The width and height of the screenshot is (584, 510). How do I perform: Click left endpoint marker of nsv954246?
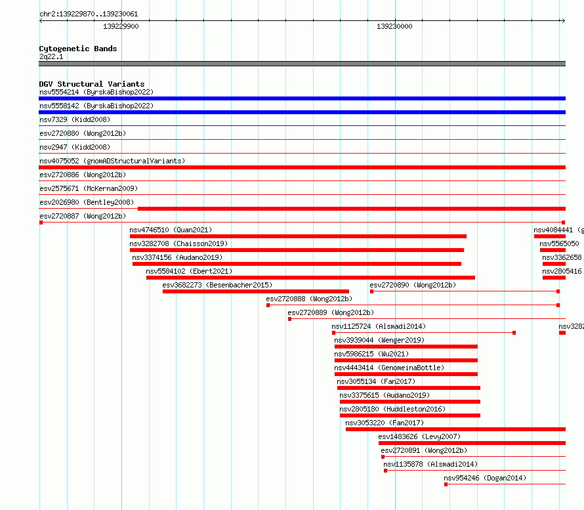tap(446, 484)
